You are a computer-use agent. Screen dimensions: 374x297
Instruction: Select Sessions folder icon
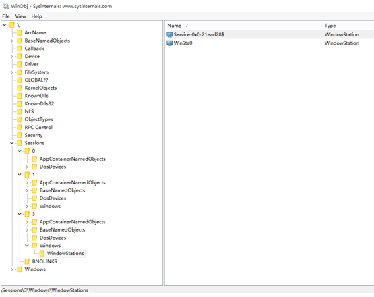coord(20,143)
